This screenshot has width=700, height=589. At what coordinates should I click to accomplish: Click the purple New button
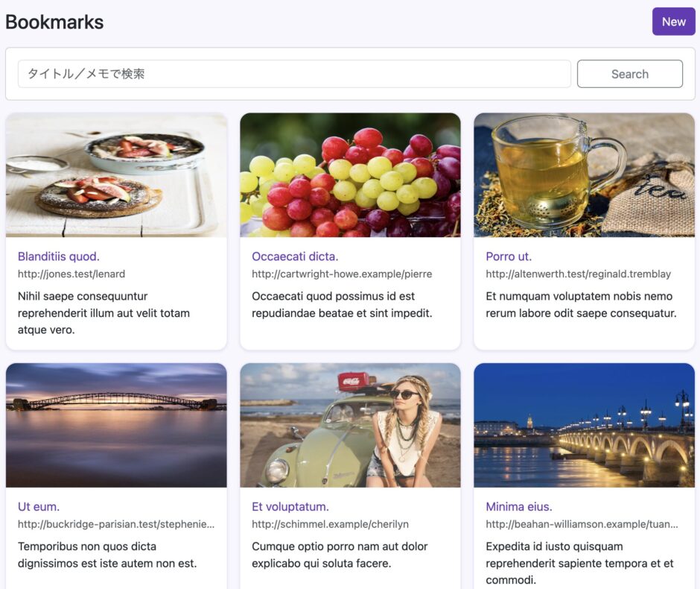coord(673,22)
